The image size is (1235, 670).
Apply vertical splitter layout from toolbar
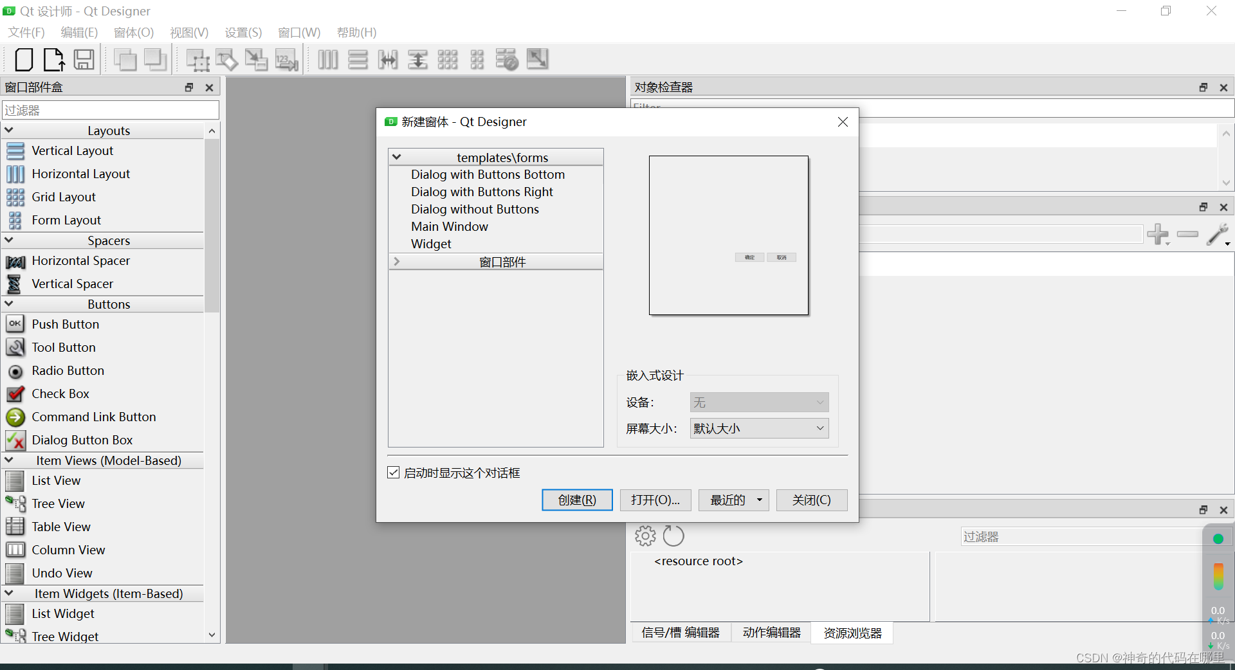[x=417, y=60]
